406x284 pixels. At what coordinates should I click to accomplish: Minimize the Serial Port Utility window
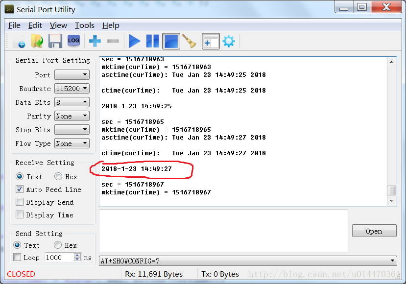[344, 7]
